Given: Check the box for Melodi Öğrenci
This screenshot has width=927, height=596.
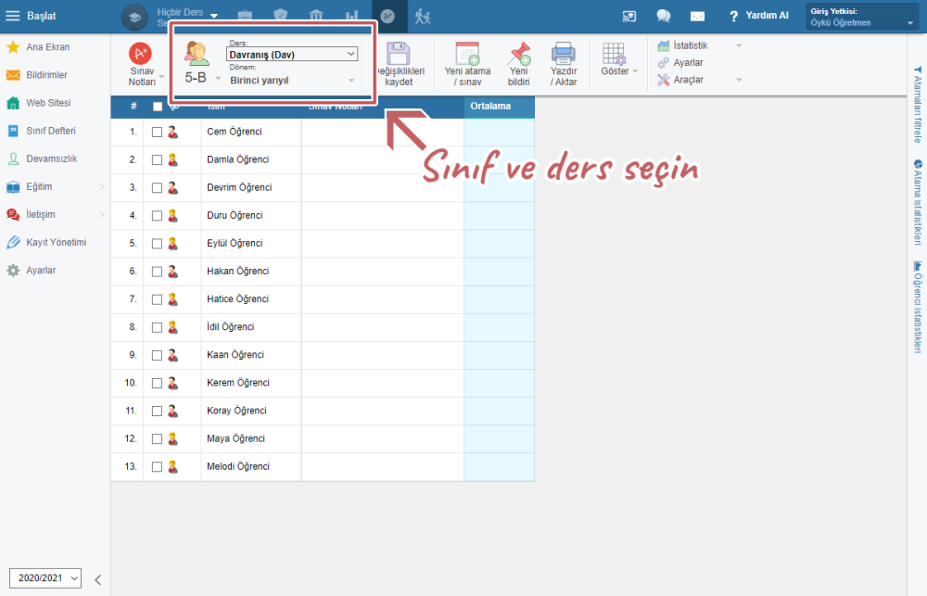Looking at the screenshot, I should click(x=157, y=467).
